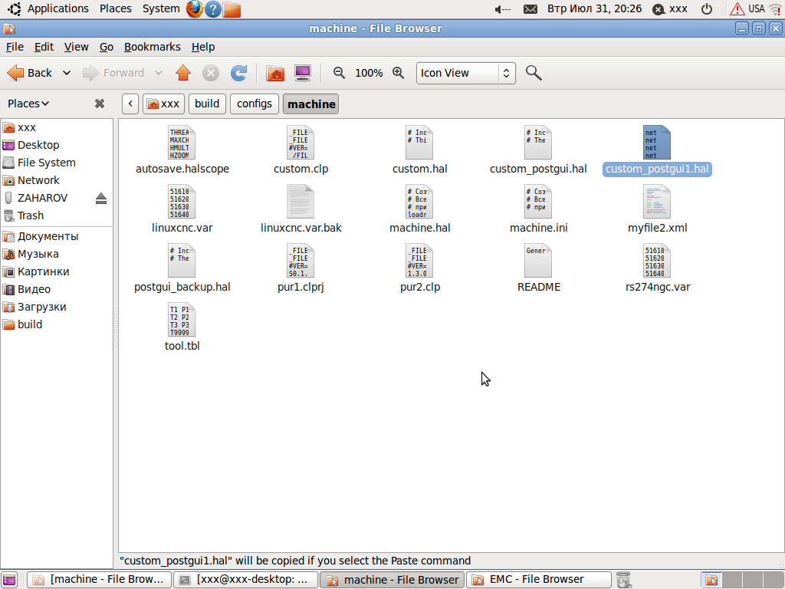Jump to configs path button
The height and width of the screenshot is (589, 785).
255,104
